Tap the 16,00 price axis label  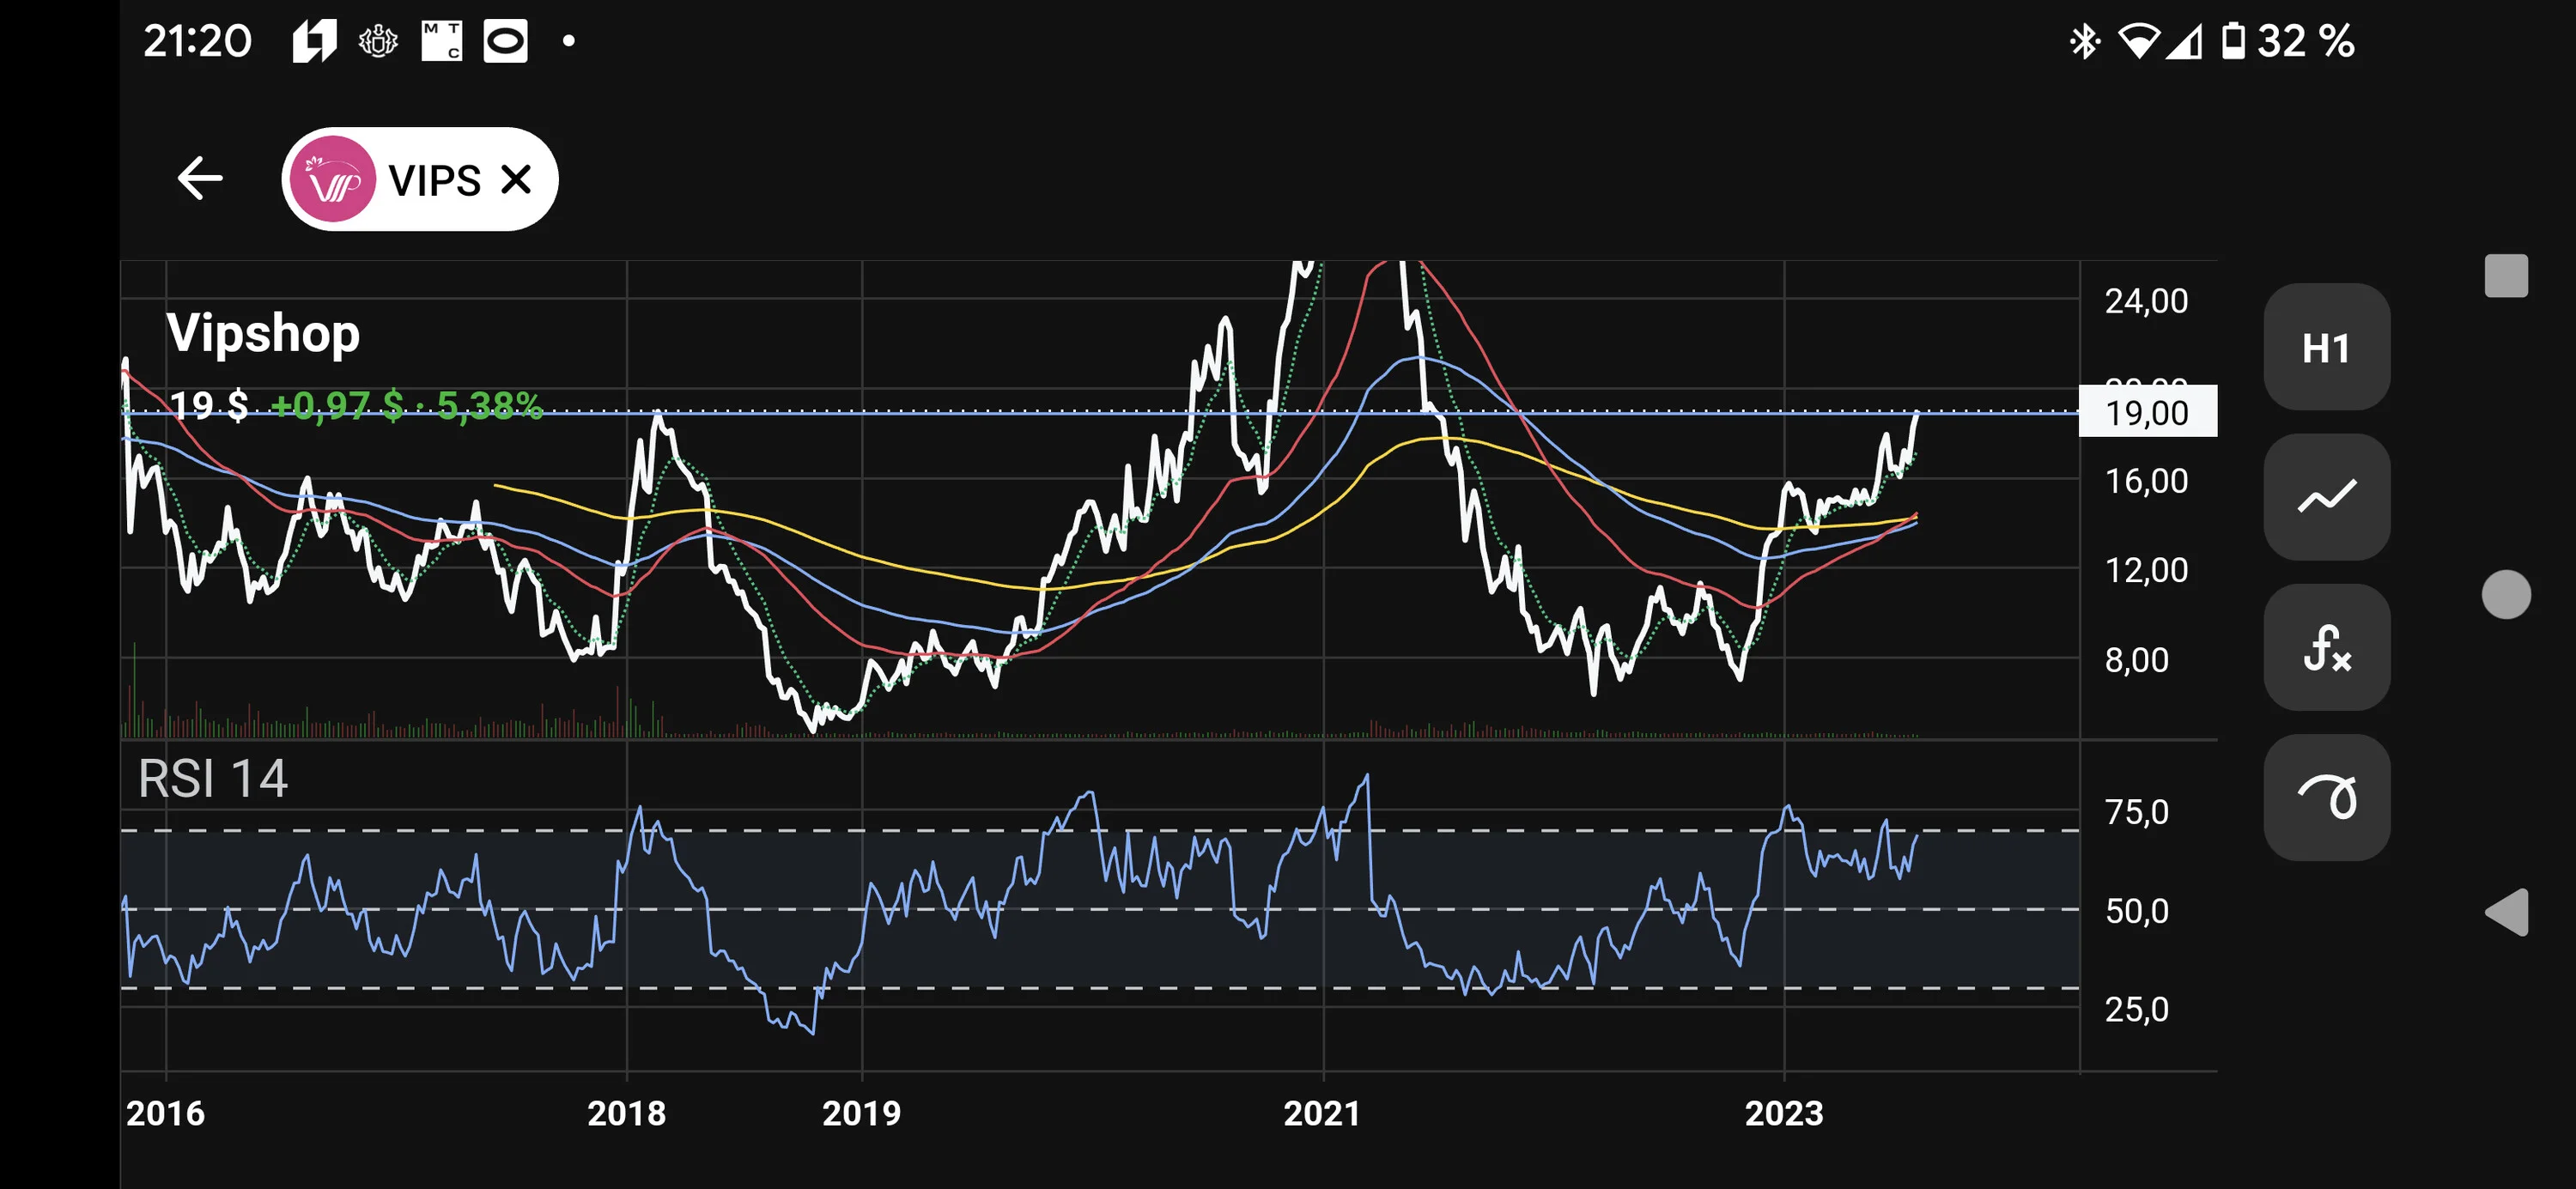[x=2146, y=481]
